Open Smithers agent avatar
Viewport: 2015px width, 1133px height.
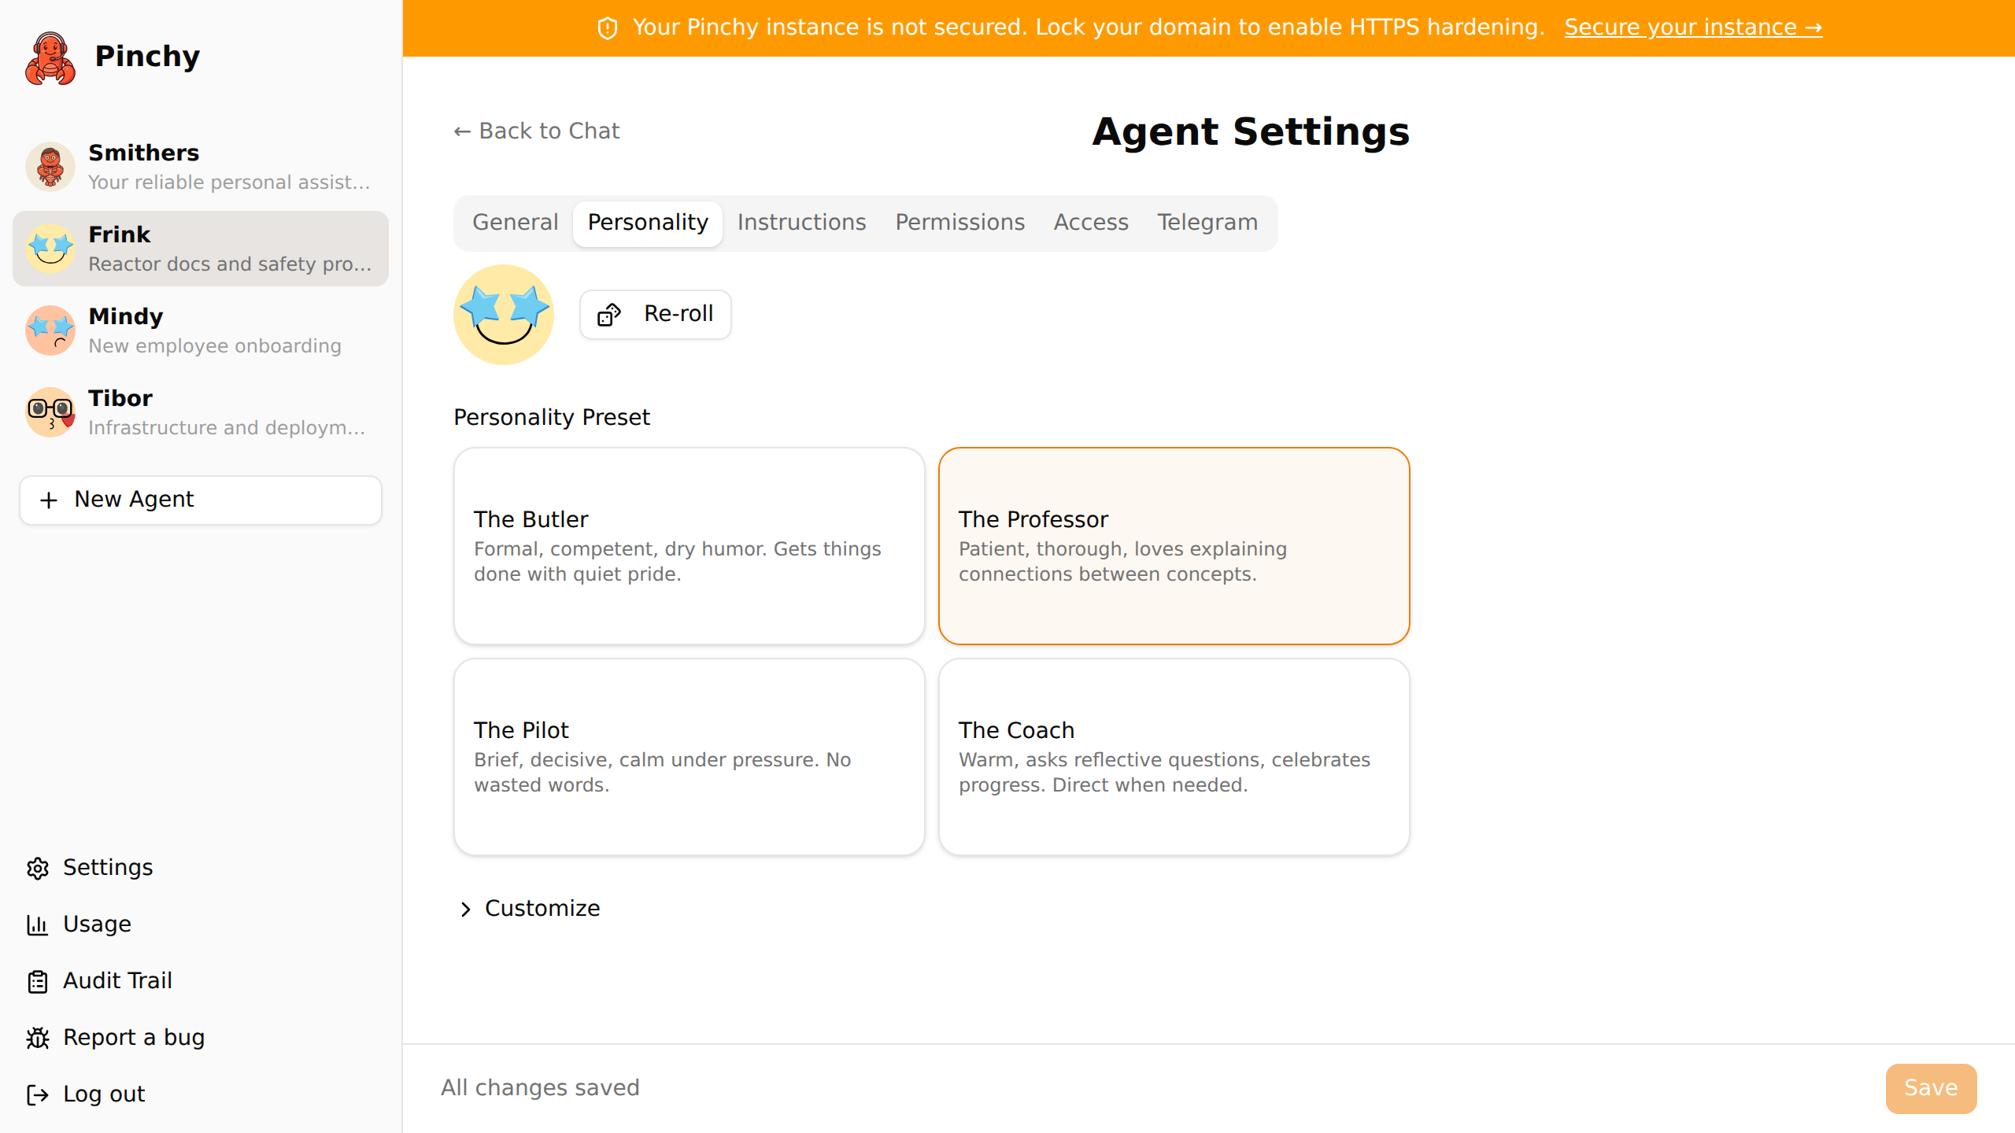coord(50,167)
